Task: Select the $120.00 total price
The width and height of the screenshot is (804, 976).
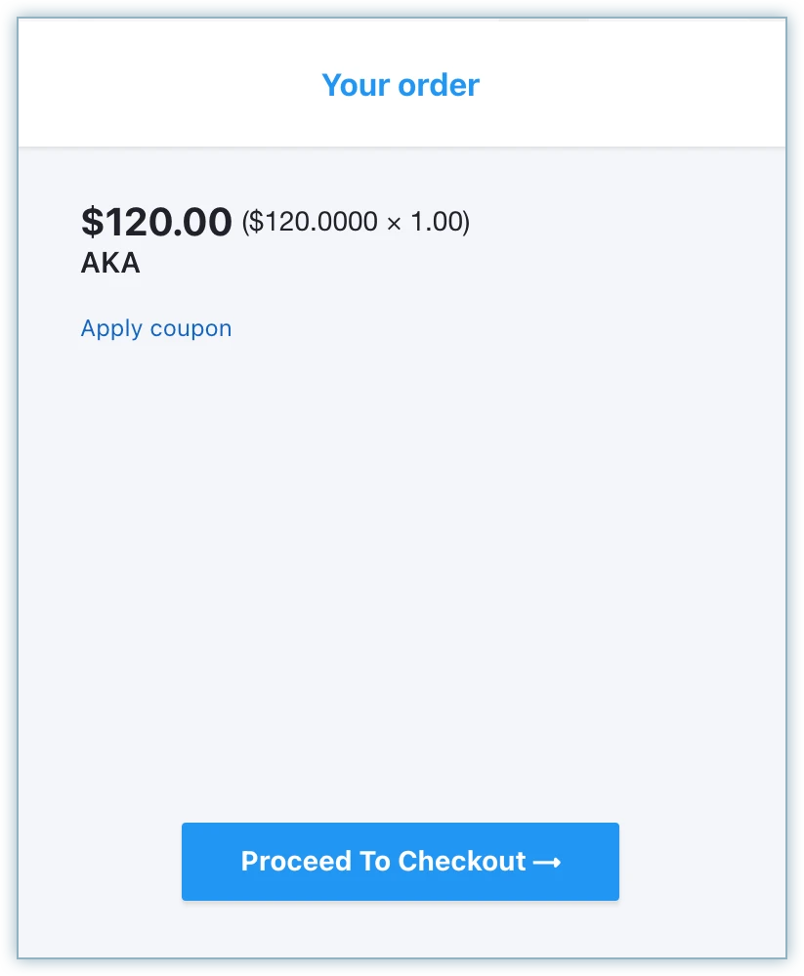Action: coord(156,223)
